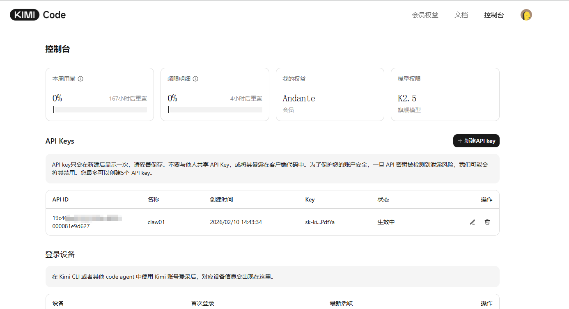Viewport: 569px width, 309px height.
Task: Click the 频限明细 progress bar
Action: [x=215, y=110]
